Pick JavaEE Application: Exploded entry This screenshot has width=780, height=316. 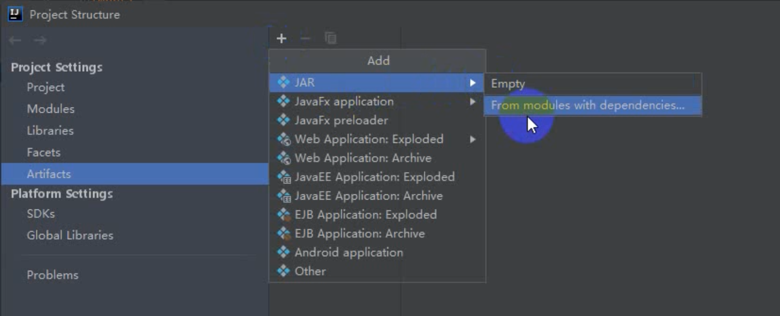tap(376, 177)
